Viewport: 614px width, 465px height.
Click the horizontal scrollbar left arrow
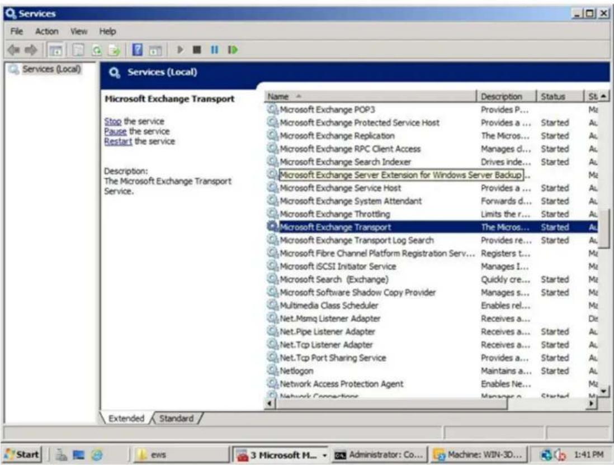[x=270, y=403]
